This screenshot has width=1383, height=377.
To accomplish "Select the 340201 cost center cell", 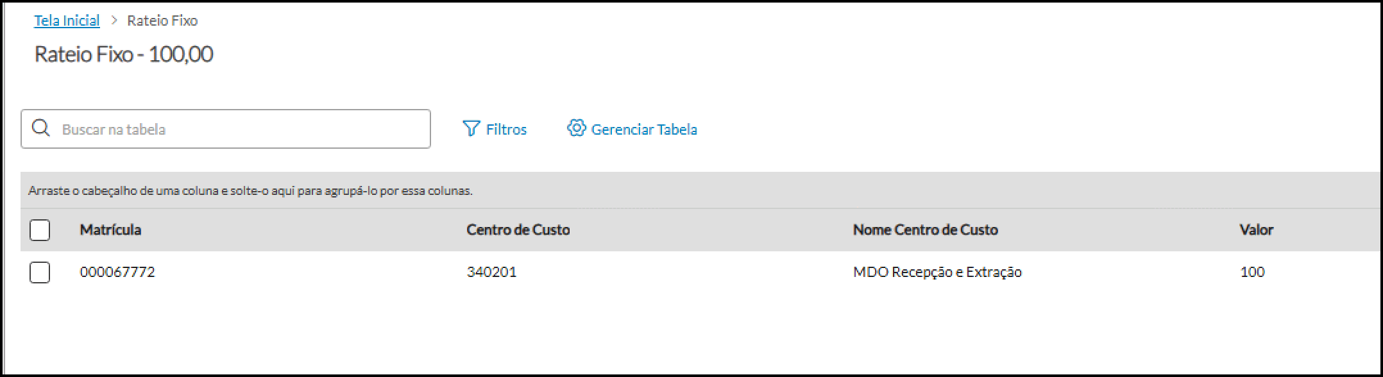I will (491, 272).
